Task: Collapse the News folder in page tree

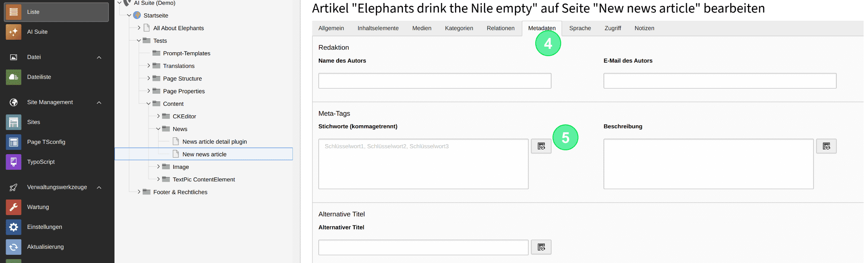Action: 158,129
